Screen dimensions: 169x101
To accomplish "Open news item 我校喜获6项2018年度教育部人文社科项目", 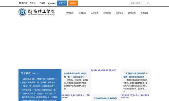I will (x=39, y=97).
